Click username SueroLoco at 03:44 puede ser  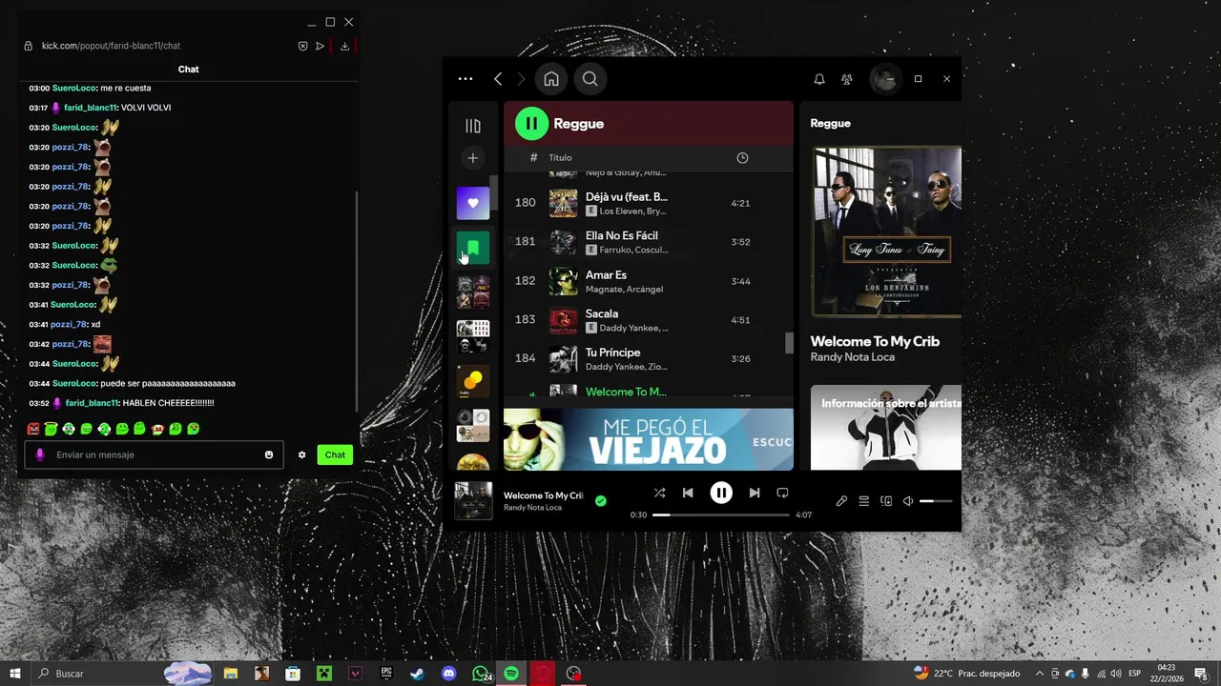[x=74, y=383]
